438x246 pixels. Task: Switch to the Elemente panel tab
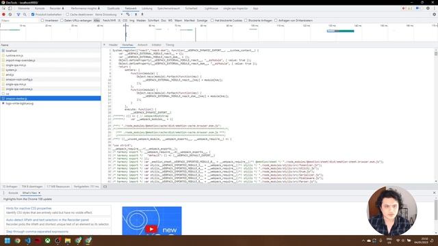(24, 8)
